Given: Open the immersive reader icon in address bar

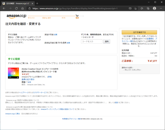Looking at the screenshot, I should (x=130, y=8).
